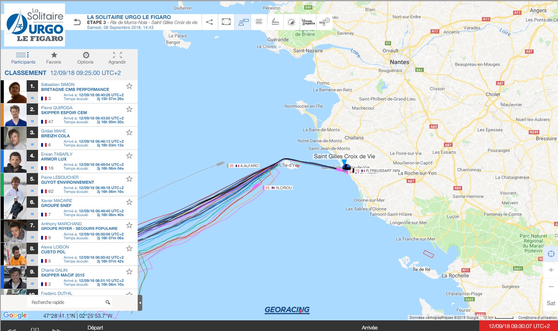Jump to Arrivée marker on timeline

[370, 328]
